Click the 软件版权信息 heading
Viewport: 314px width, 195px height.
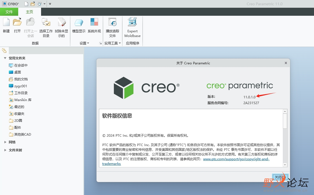click(x=117, y=116)
